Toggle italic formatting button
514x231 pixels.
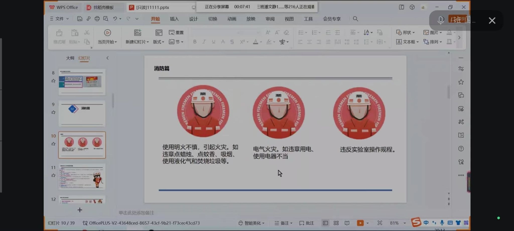[x=204, y=42]
